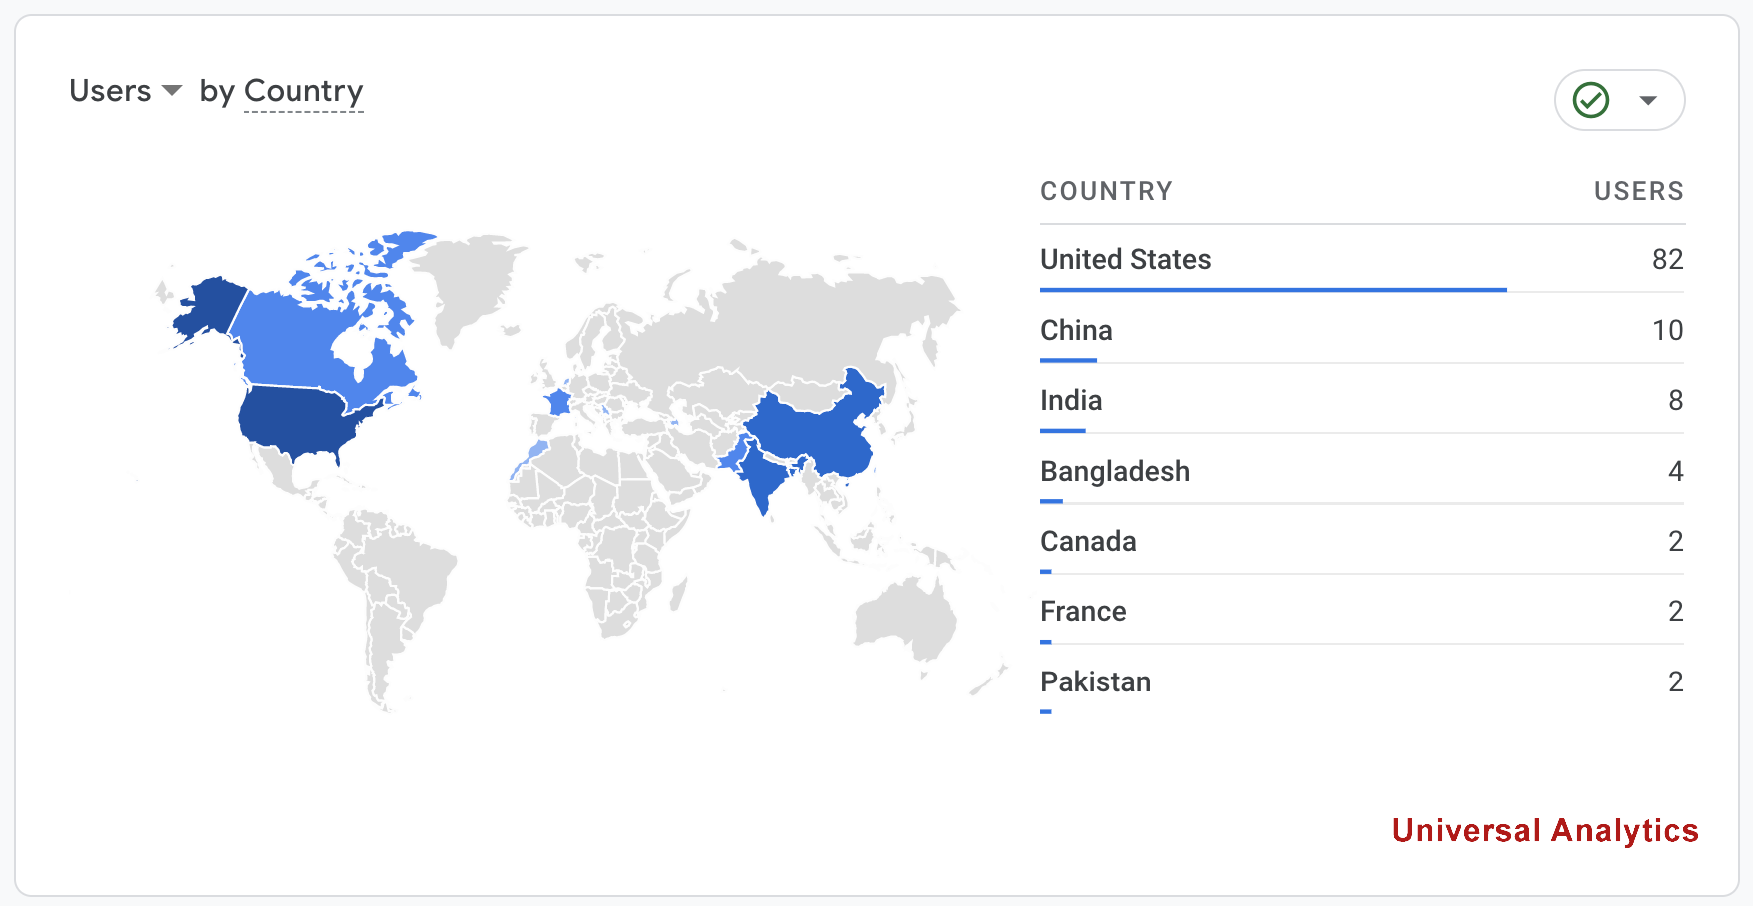Click the USERS column header
This screenshot has height=906, width=1753.
[1638, 191]
